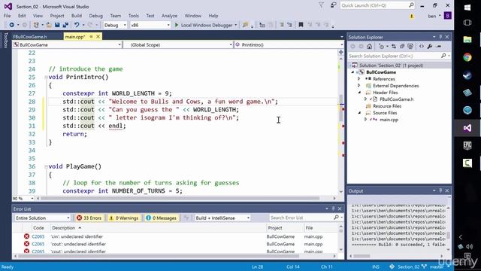Open the Build menu

point(77,16)
